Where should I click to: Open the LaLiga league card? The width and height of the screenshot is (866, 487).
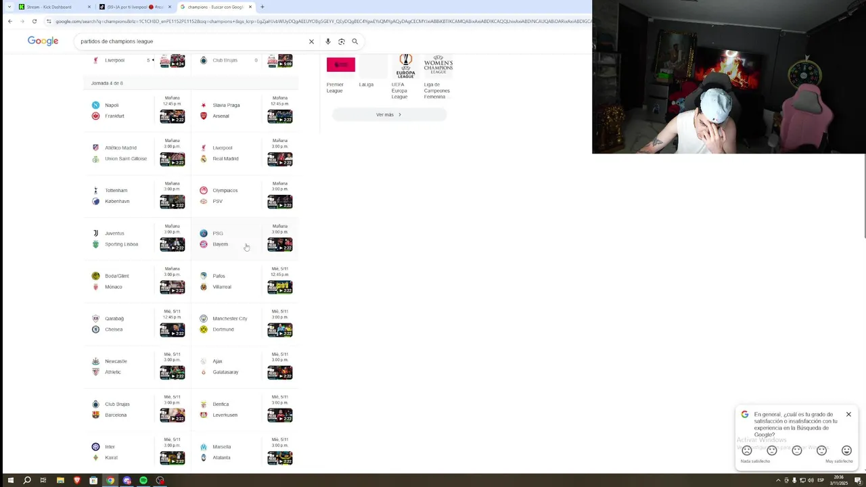373,72
